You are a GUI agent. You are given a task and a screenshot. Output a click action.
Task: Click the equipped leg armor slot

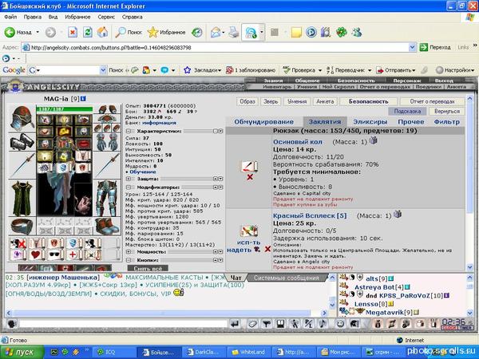click(x=107, y=198)
